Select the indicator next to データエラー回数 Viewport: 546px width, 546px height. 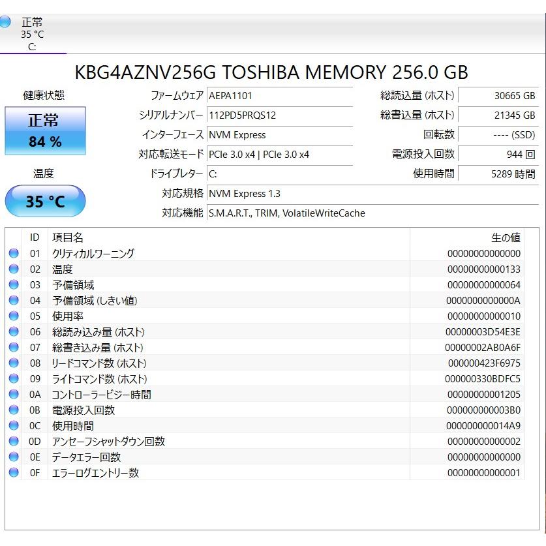point(14,457)
